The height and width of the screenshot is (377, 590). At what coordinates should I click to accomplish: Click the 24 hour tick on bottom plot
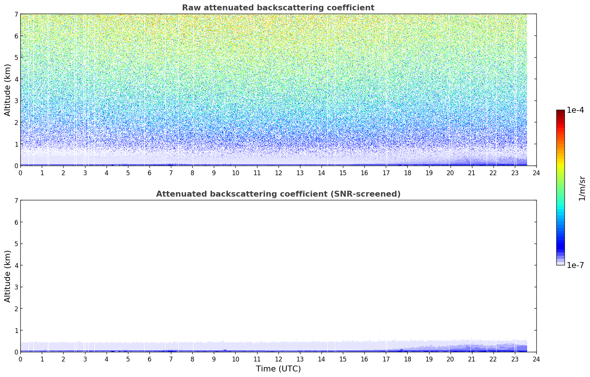click(x=536, y=359)
